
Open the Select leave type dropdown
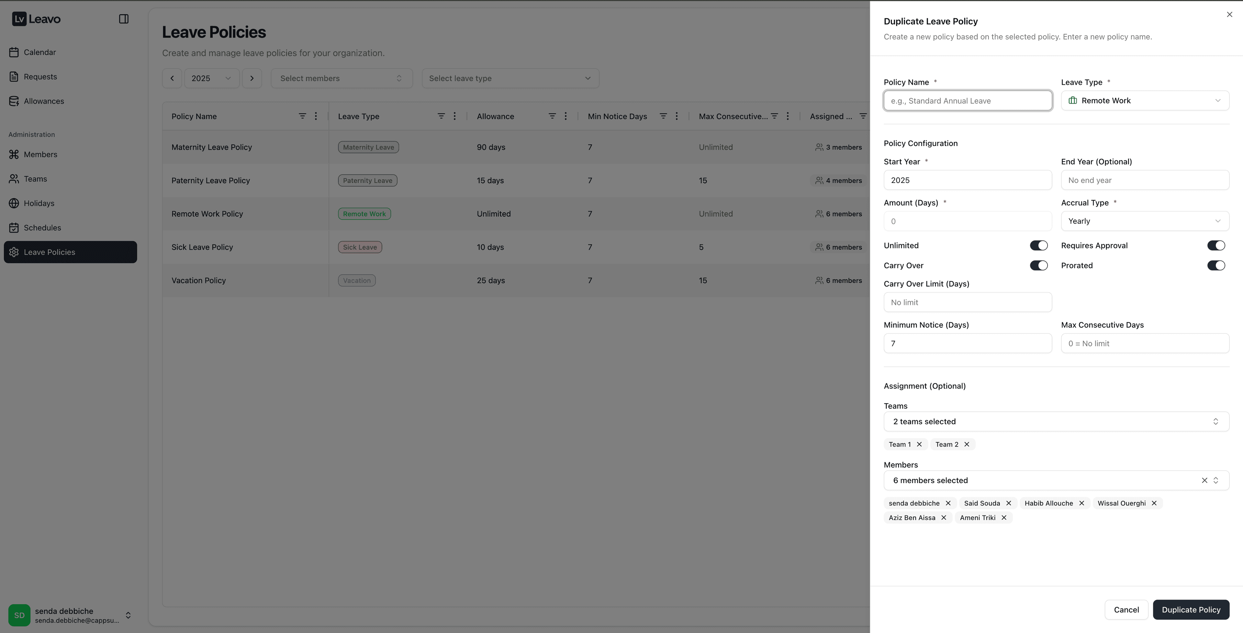(x=510, y=78)
